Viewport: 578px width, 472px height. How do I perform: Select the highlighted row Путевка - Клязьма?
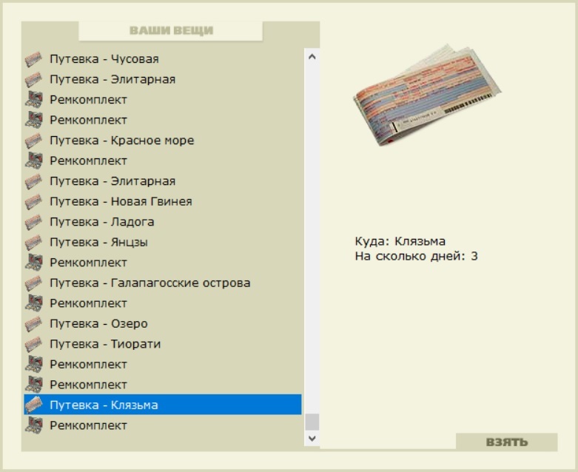[x=163, y=405]
